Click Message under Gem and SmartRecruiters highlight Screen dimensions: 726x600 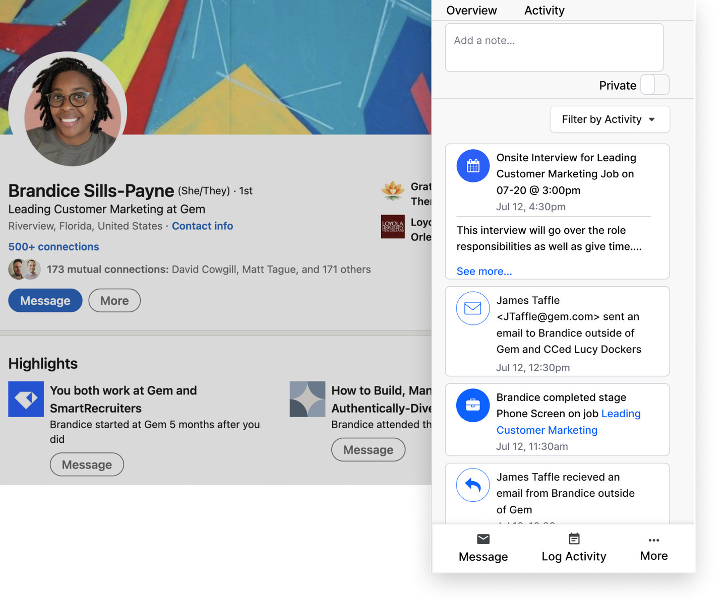tap(87, 464)
